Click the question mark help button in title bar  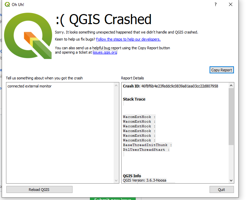(x=216, y=4)
